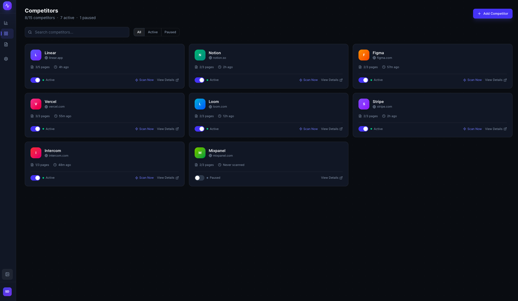Open View Details for Vercel
This screenshot has height=301, width=518.
[x=168, y=129]
